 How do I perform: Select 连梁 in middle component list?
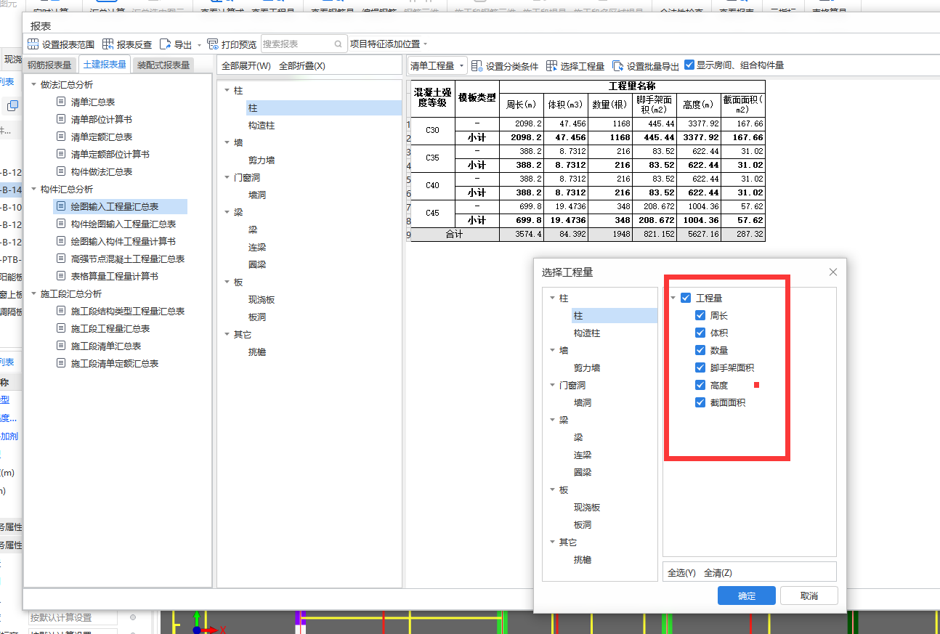point(257,248)
